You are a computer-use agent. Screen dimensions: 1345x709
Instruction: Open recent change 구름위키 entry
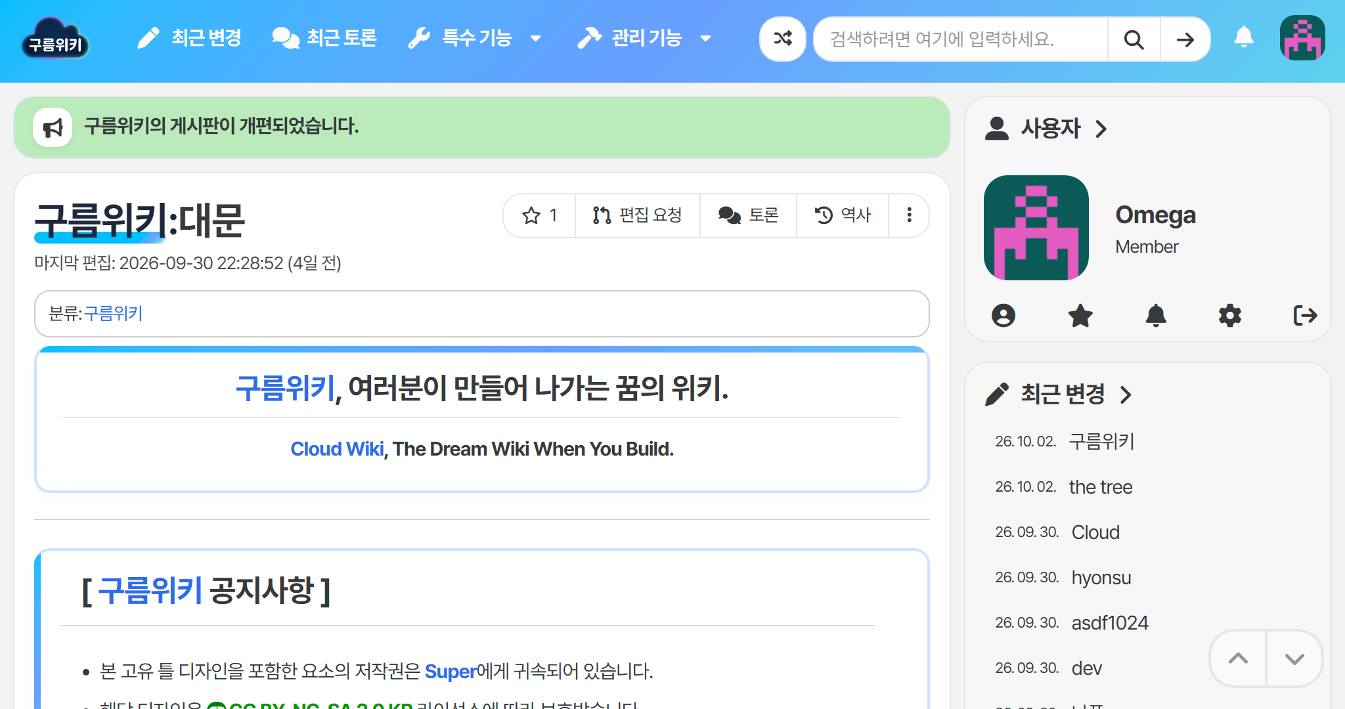(x=1102, y=441)
